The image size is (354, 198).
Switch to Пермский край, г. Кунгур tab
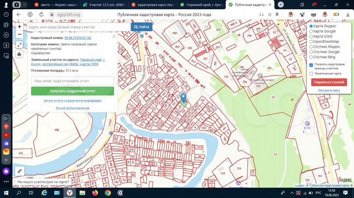pos(202,4)
